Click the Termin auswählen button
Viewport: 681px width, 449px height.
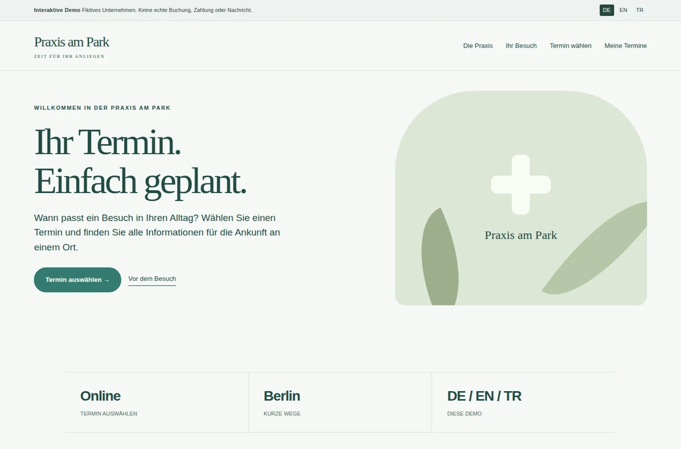click(x=78, y=280)
